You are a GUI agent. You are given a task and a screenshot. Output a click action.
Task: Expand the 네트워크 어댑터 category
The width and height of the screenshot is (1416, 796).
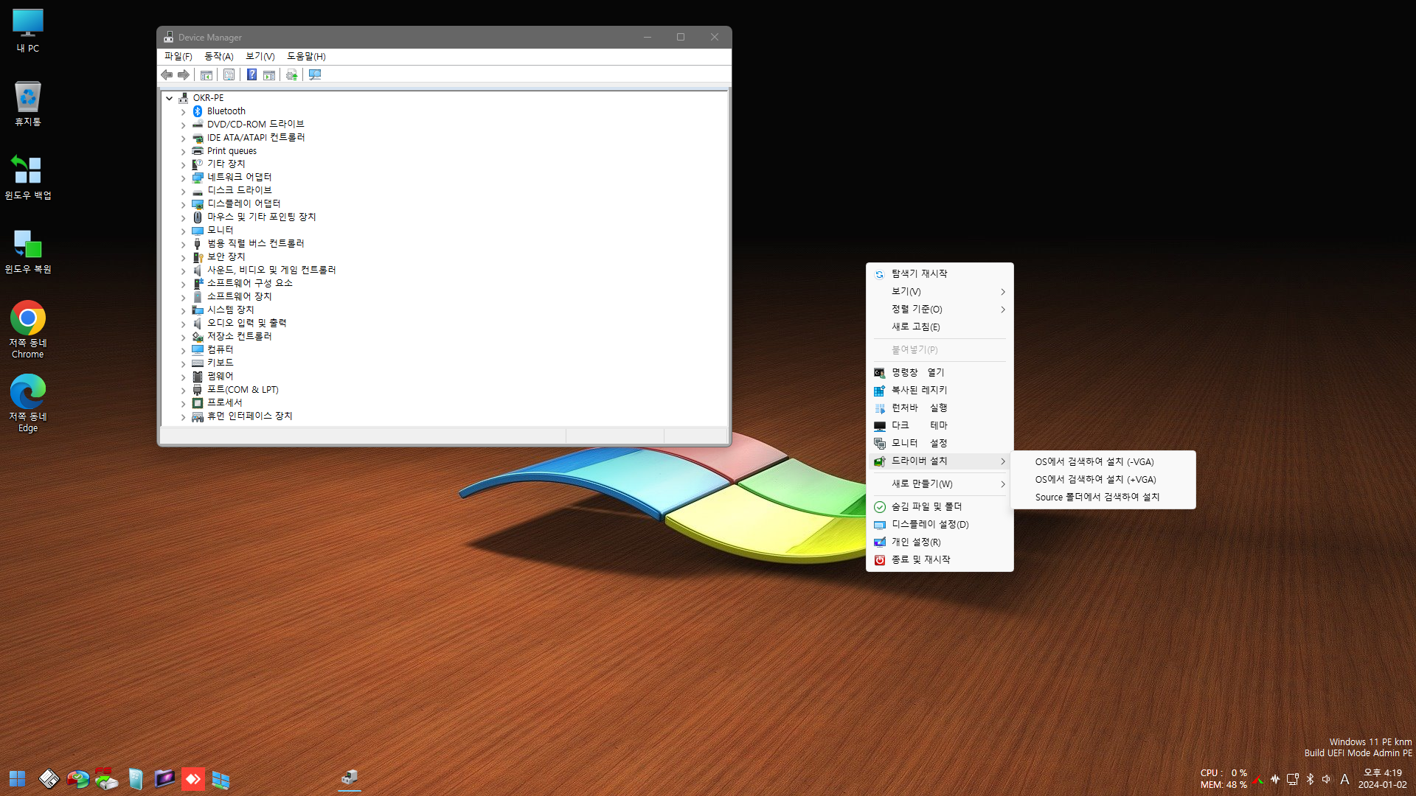pyautogui.click(x=184, y=178)
